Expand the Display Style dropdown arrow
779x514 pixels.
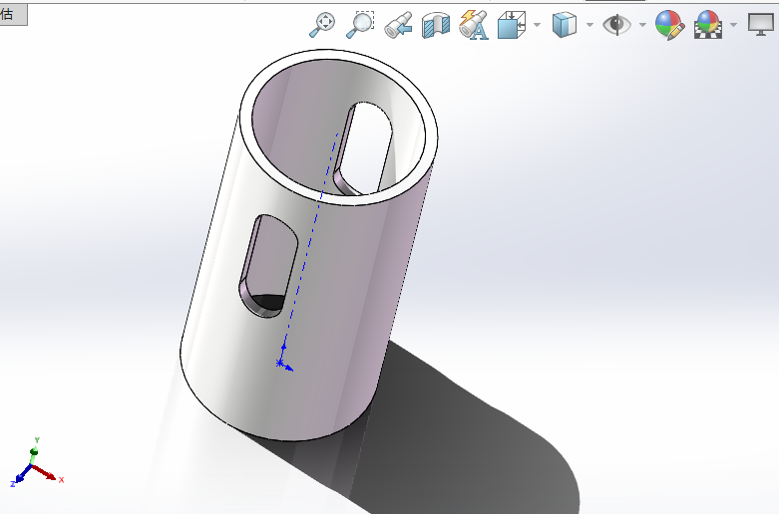coord(589,25)
